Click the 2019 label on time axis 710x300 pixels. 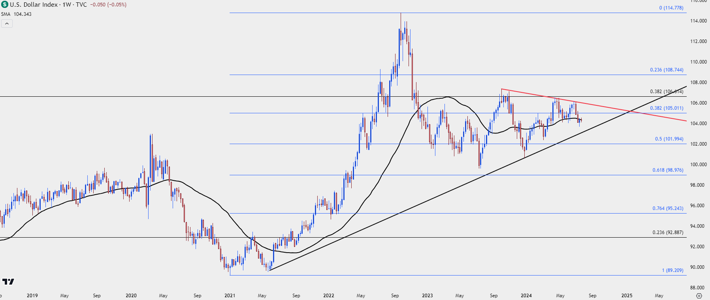tap(32, 296)
